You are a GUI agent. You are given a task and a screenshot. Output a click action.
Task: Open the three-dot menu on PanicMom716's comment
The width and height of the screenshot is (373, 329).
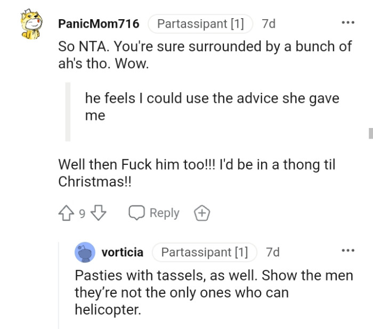[348, 23]
